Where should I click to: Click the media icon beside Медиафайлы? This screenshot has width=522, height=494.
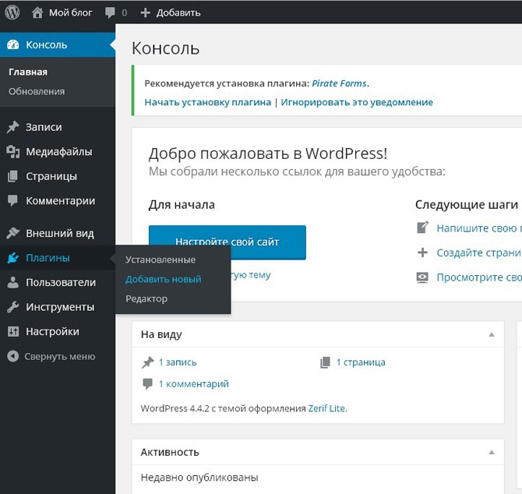point(12,151)
